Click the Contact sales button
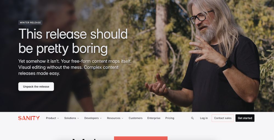Viewport: 274px width, 140px height. coord(222,118)
